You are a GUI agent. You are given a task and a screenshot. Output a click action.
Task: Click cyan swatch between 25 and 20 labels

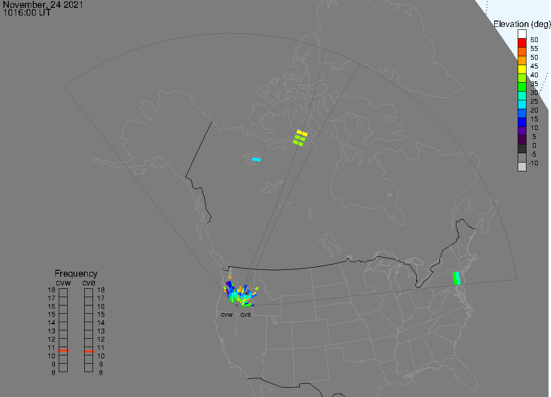pos(522,104)
